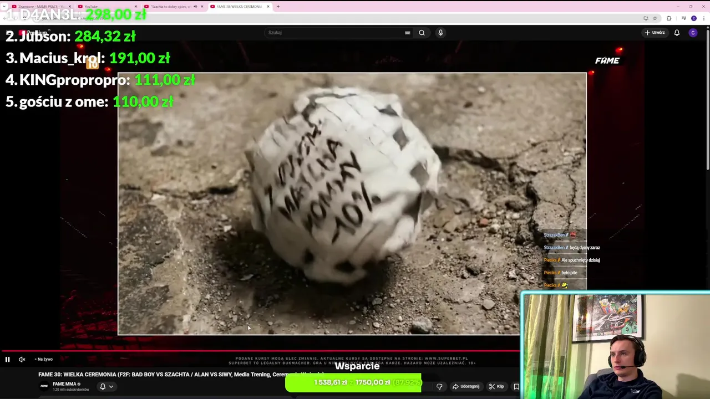Viewport: 710px width, 399px height.
Task: Open the Chrome three-dot menu
Action: (x=704, y=18)
